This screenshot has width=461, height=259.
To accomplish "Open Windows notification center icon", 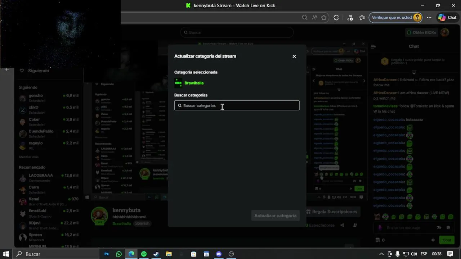I will point(450,254).
